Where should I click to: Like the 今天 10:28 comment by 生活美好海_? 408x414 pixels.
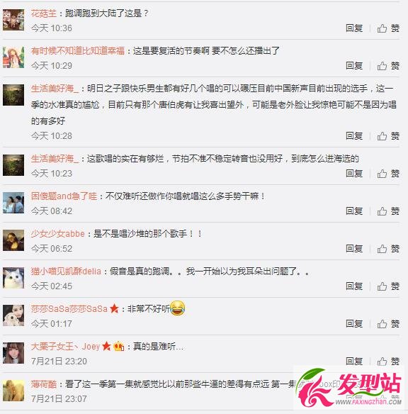coord(388,136)
